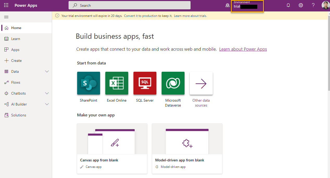Click the Solutions page icon
Screen dimensions: 330x178
click(x=7, y=115)
